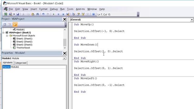Screen dimensions: 194x109
Task: Save the workbook with the floppy icon
Action: 18,14
